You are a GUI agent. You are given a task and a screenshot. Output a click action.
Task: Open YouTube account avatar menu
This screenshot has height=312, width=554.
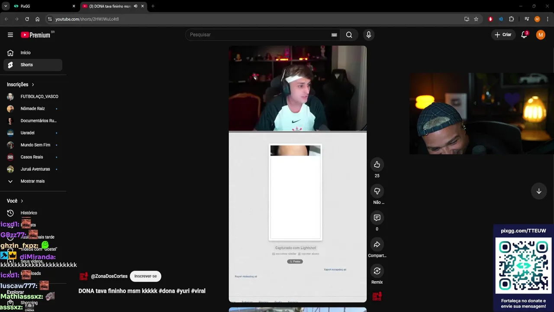pos(541,35)
